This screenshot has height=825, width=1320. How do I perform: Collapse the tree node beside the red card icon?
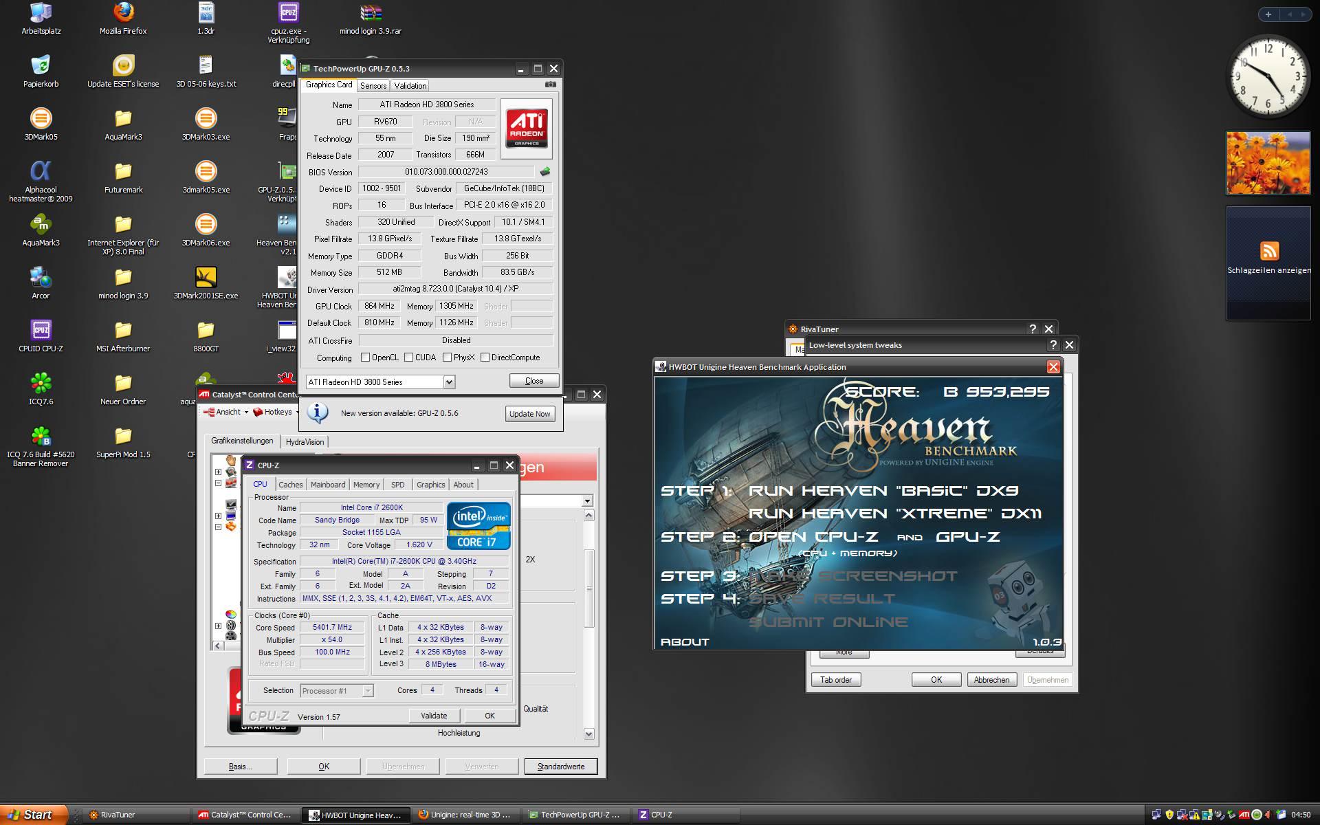pos(218,483)
